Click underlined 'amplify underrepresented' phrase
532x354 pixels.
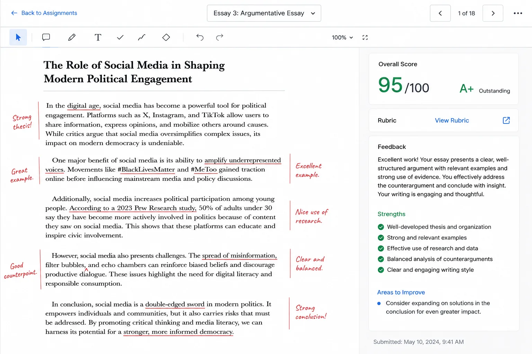point(242,160)
